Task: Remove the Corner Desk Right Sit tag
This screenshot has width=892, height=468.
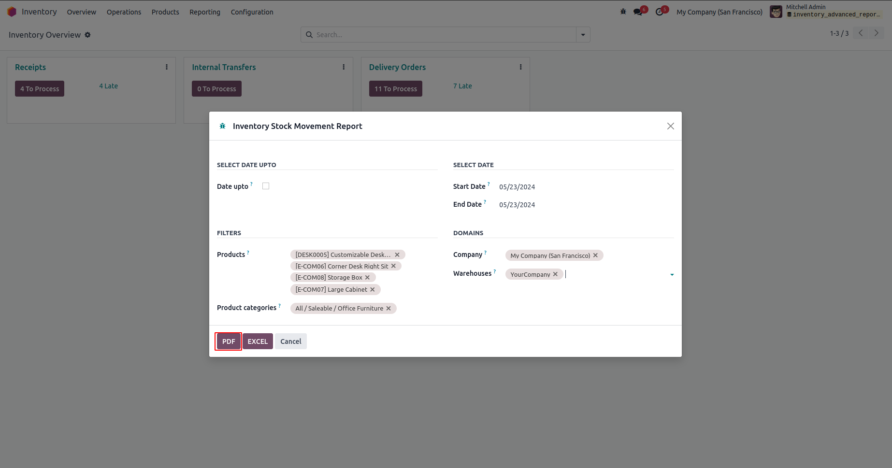Action: [393, 266]
